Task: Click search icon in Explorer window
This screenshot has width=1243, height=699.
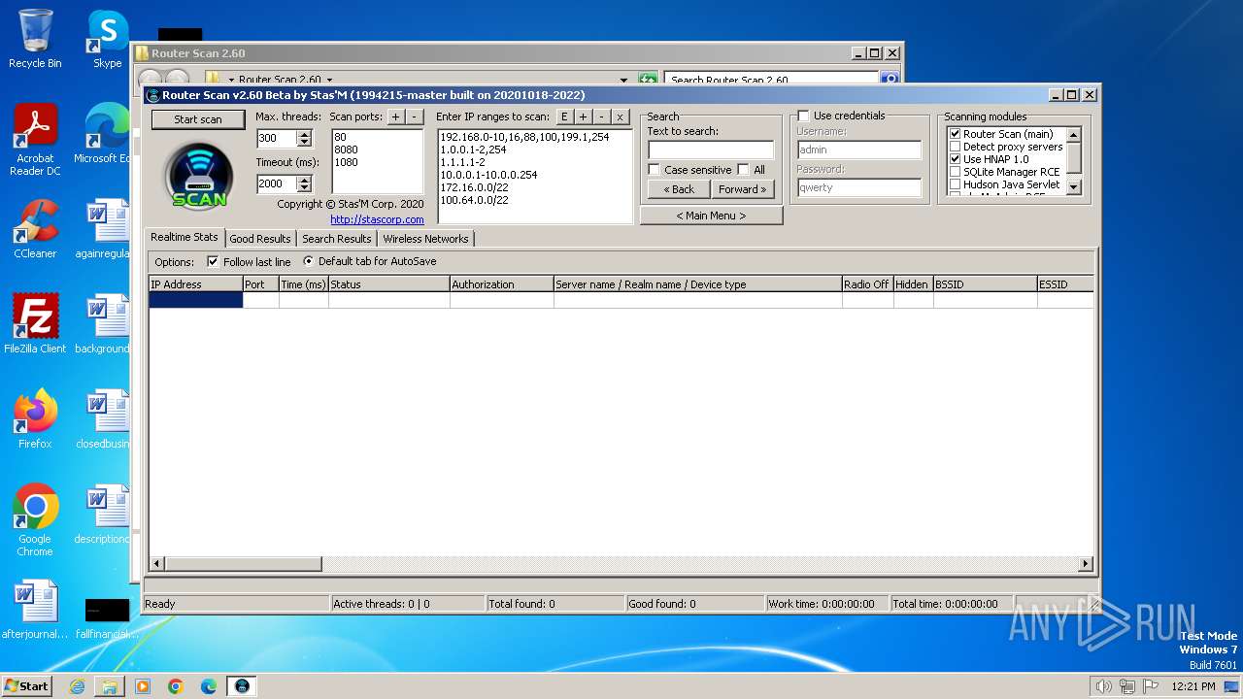Action: click(890, 80)
